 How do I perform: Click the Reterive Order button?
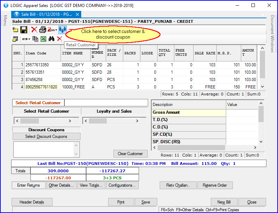pos(215,185)
